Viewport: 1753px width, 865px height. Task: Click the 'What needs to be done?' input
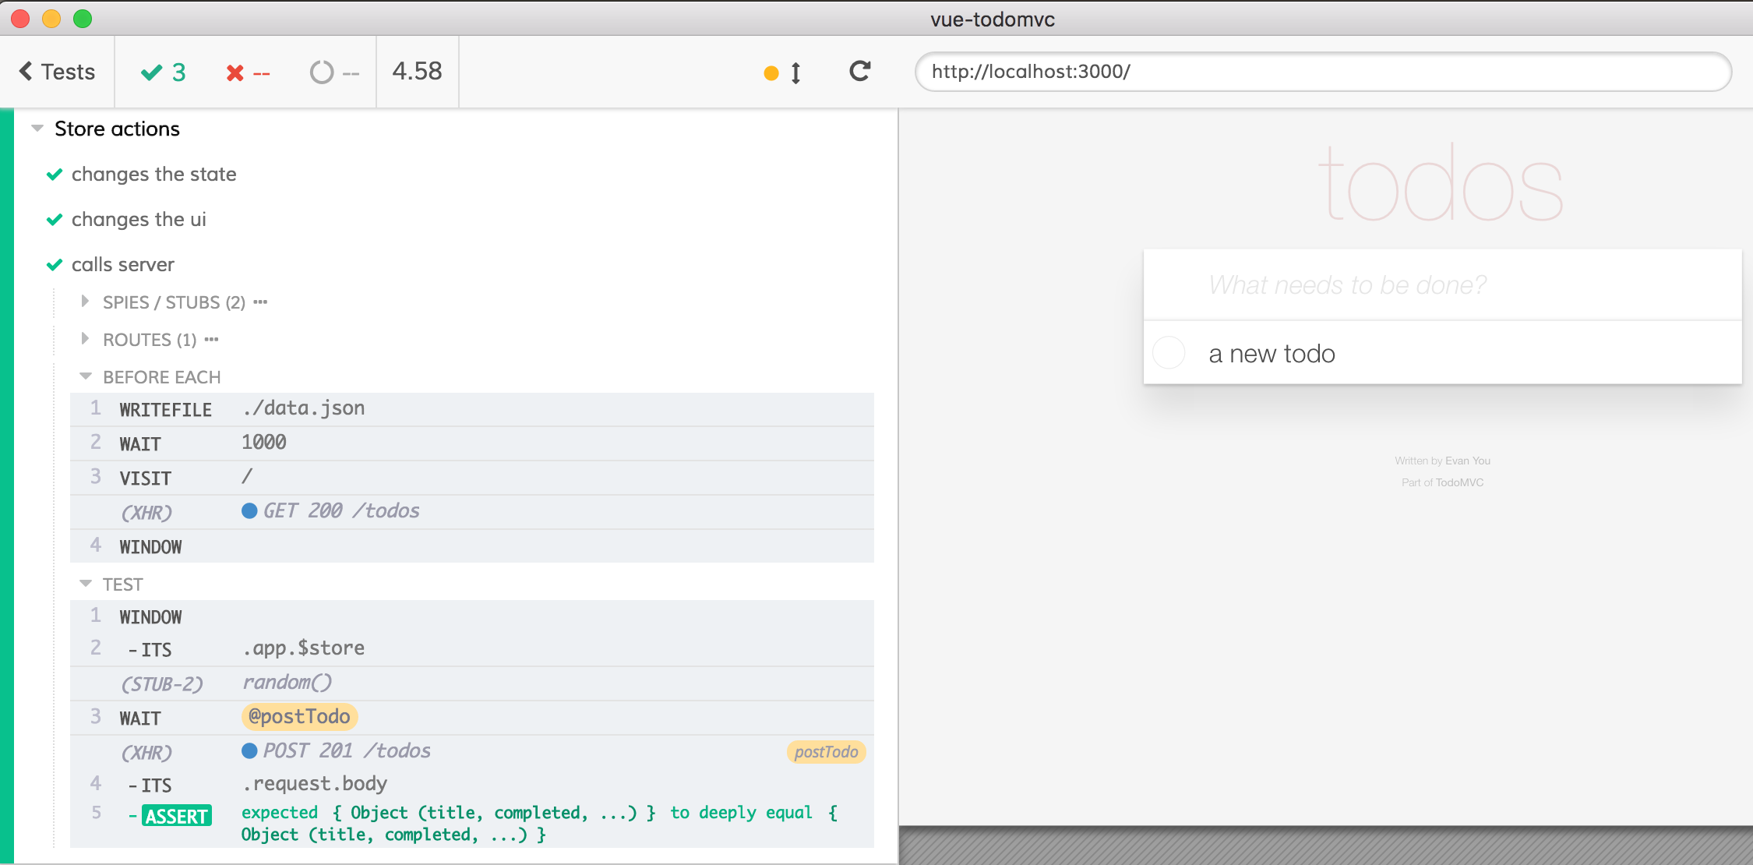click(1441, 285)
